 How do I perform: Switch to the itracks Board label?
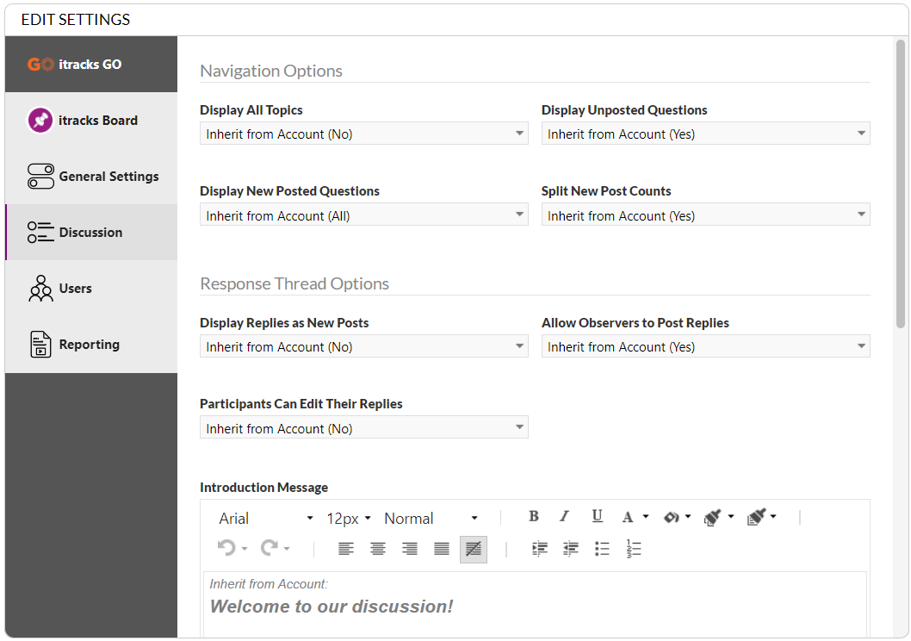coord(98,121)
